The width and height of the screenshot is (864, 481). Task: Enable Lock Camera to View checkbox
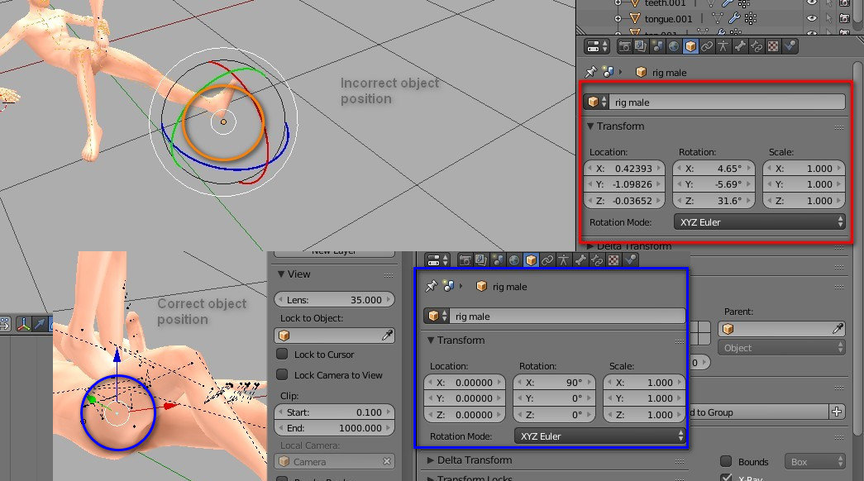point(282,374)
